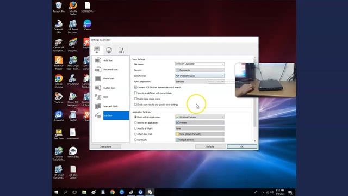The image size is (348, 196).
Task: Select Scan and Stitch in the sidebar
Action: [110, 106]
